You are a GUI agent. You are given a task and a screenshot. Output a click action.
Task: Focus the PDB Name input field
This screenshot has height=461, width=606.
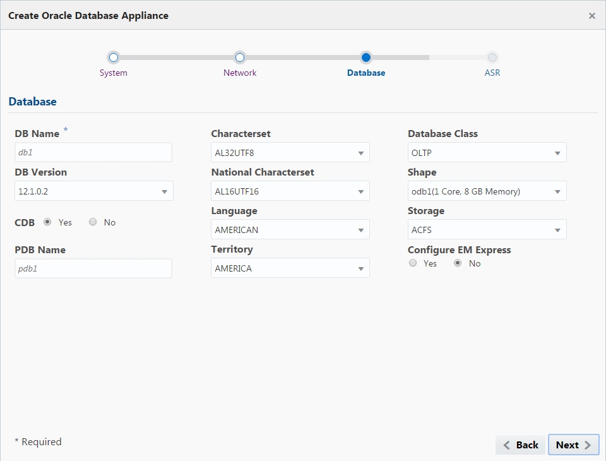tap(93, 268)
